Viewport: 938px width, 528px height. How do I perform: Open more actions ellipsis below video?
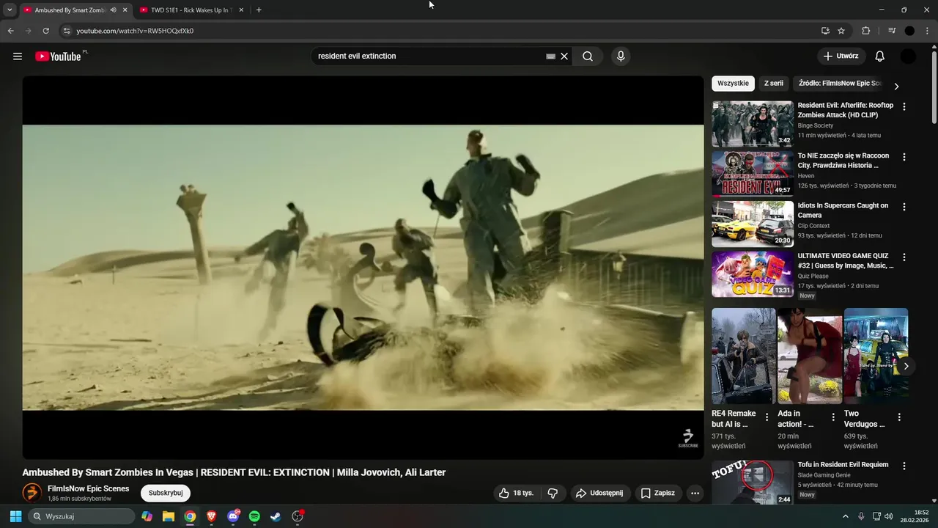(x=695, y=494)
